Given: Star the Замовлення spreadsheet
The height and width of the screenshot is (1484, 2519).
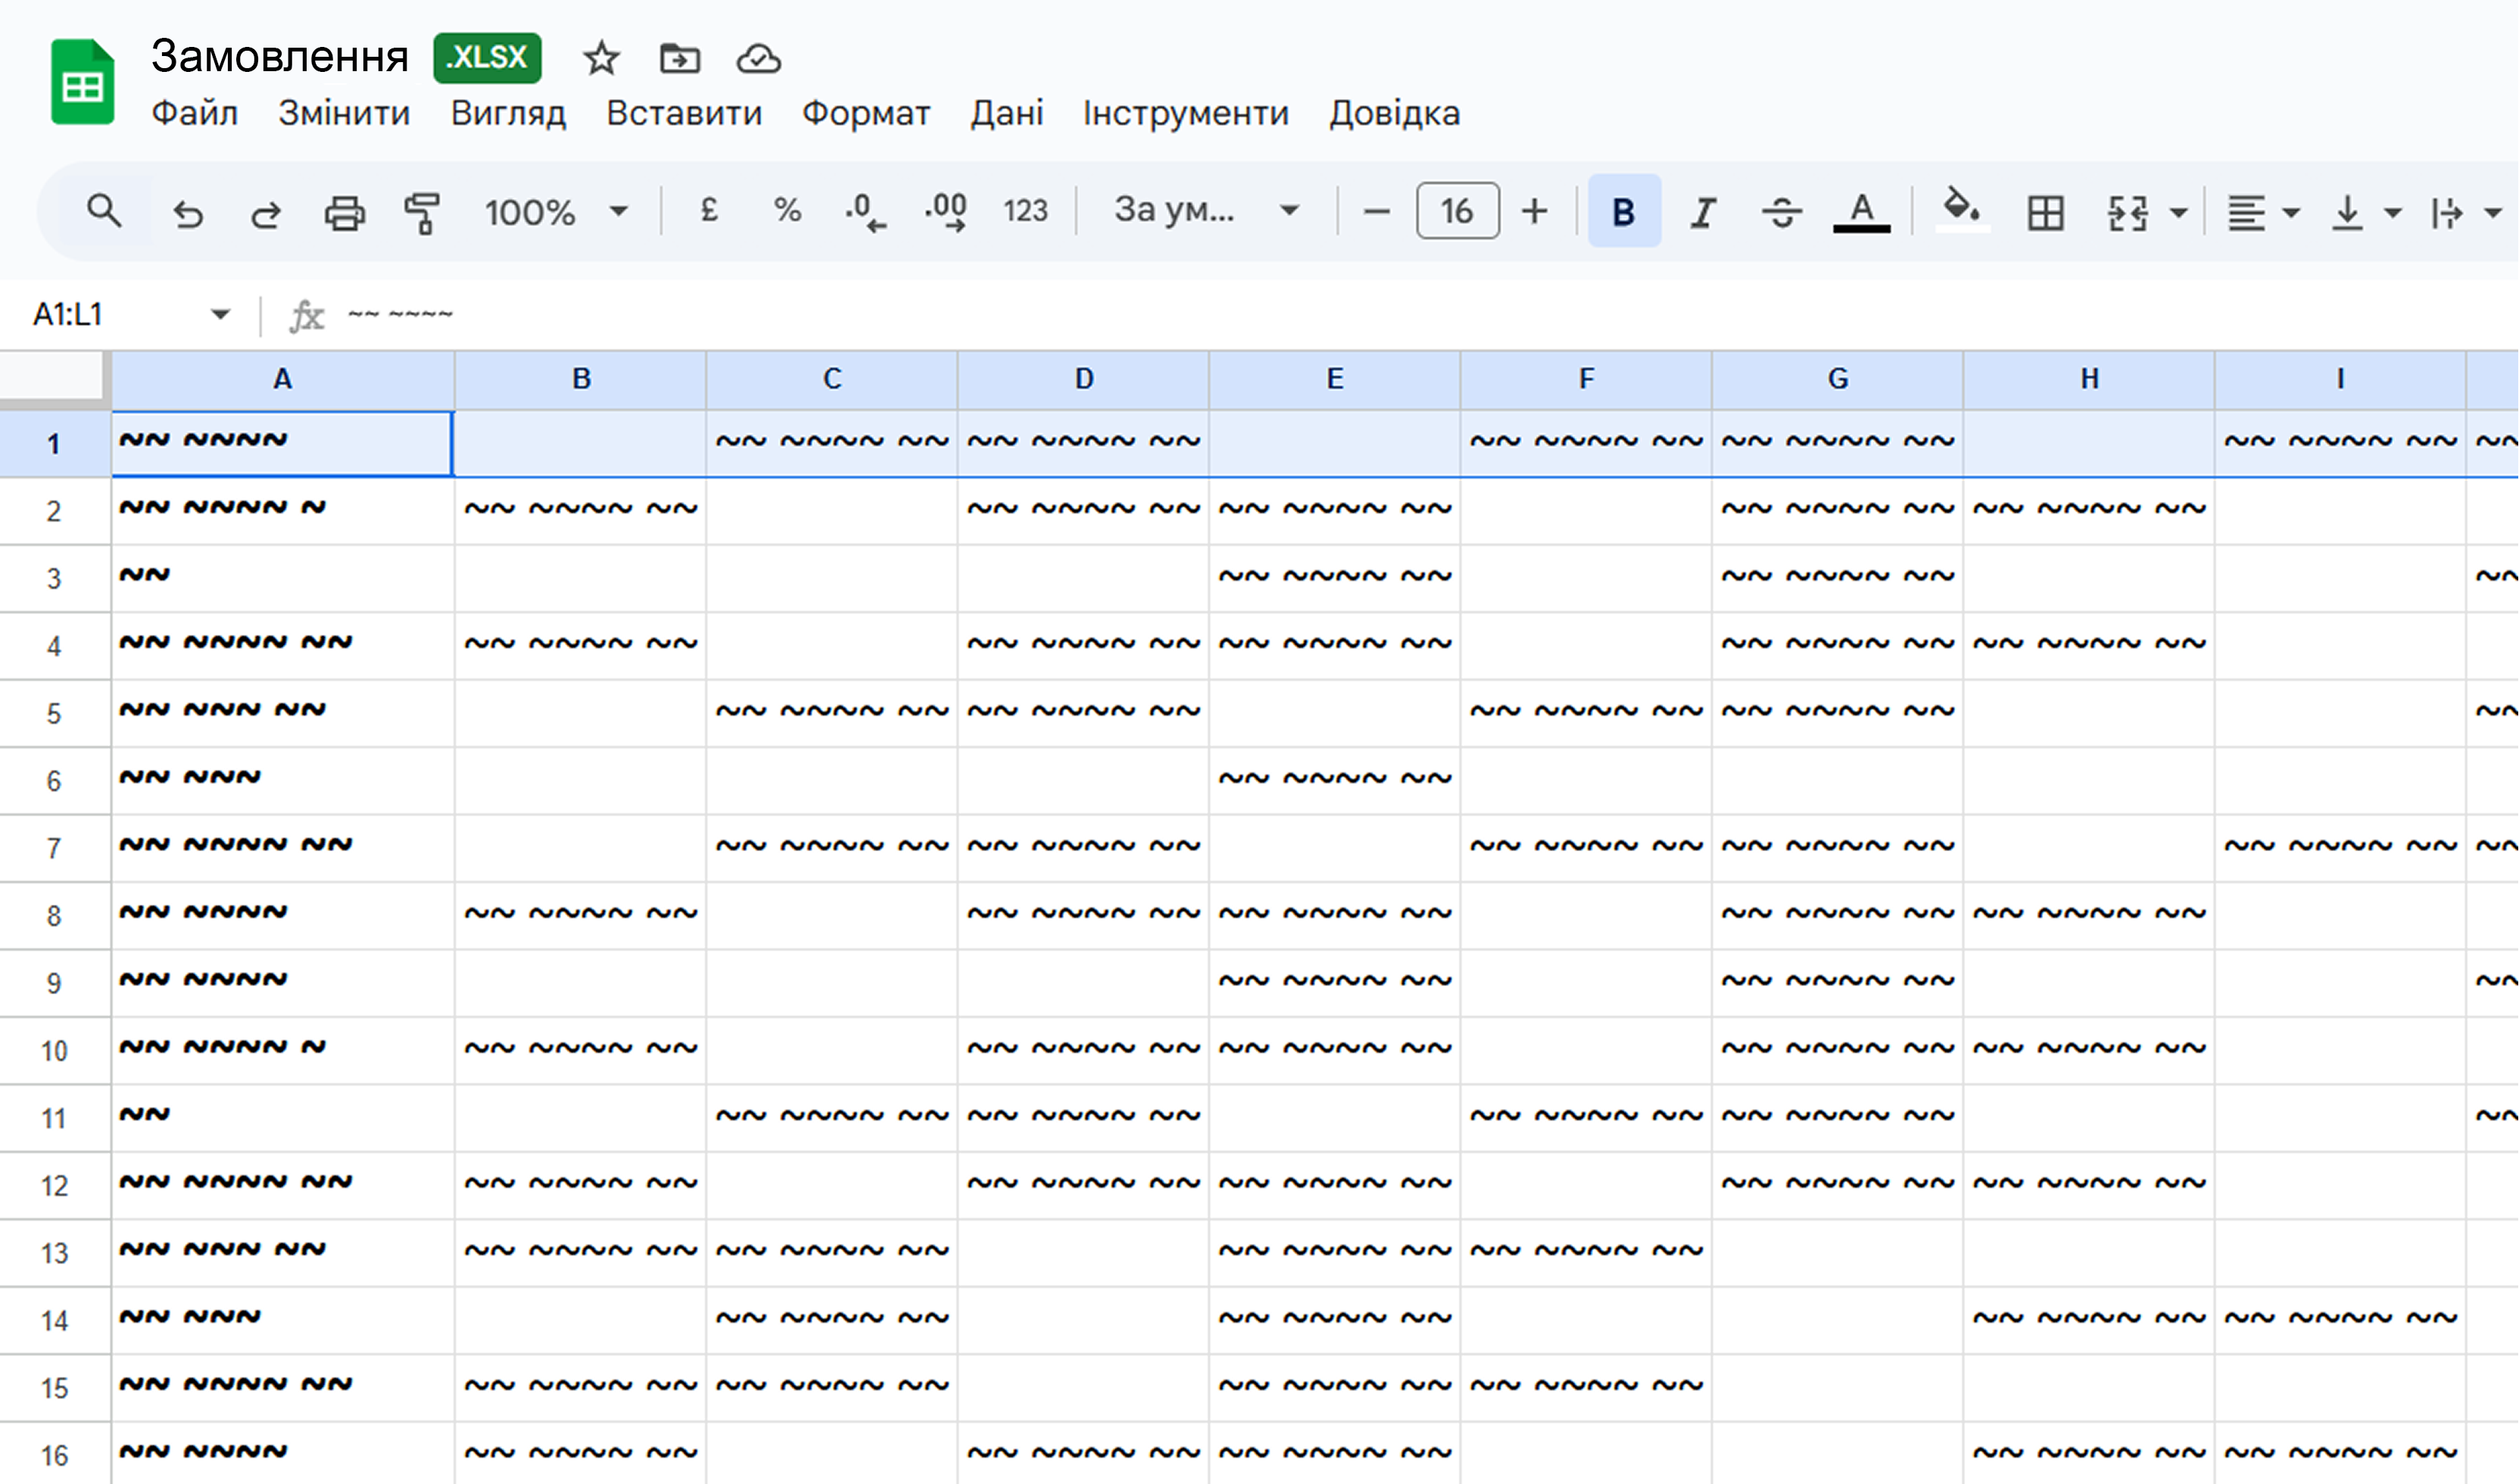Looking at the screenshot, I should (601, 58).
